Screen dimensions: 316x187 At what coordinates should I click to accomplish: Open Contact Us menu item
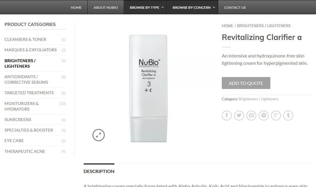pos(235,7)
